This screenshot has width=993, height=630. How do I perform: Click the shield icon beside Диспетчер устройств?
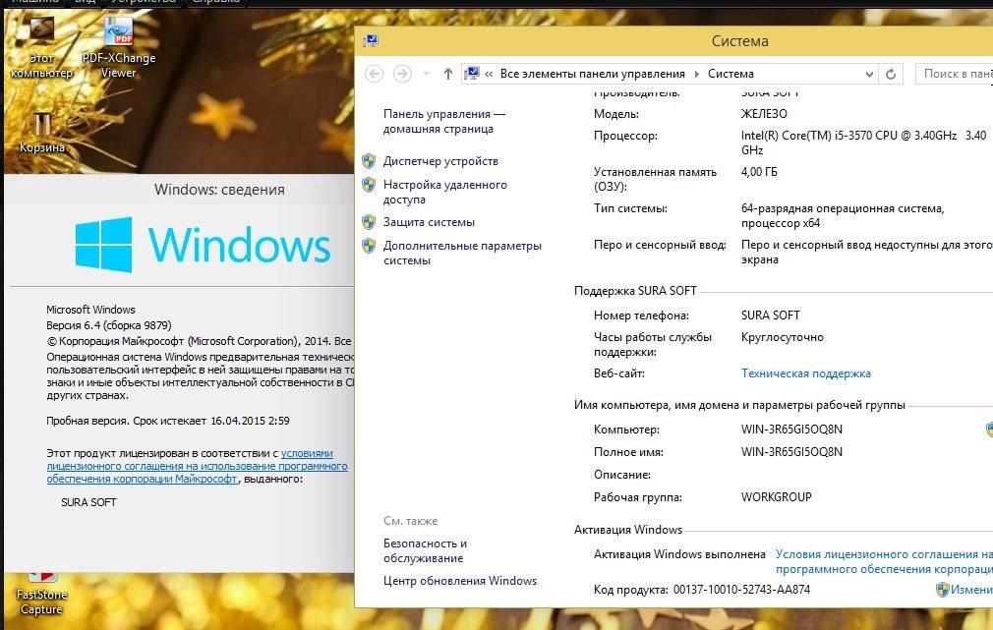coord(369,161)
